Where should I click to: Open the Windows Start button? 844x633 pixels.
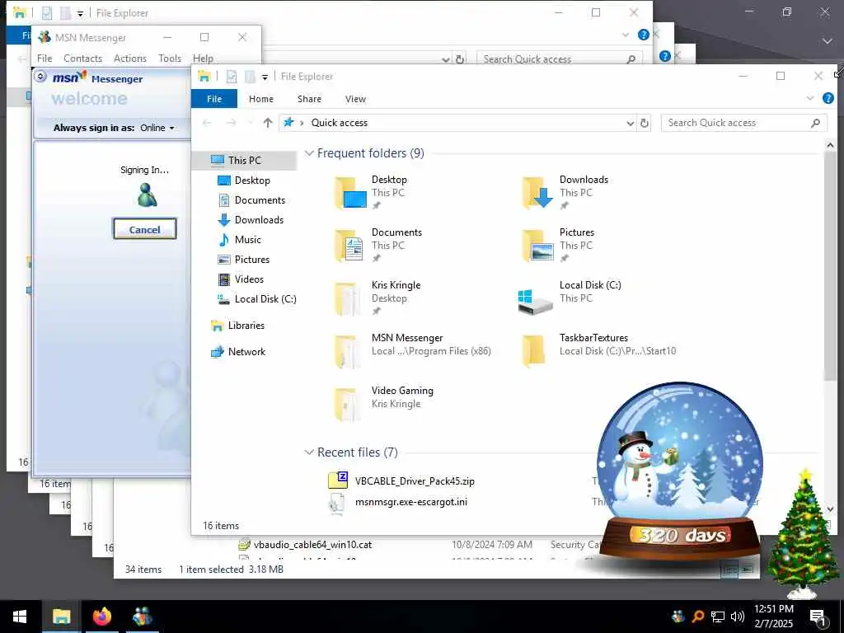[x=20, y=617]
